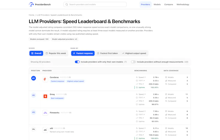The image size is (220, 140).
Task: Click Cerebras Speed label link
Action: [x=142, y=77]
